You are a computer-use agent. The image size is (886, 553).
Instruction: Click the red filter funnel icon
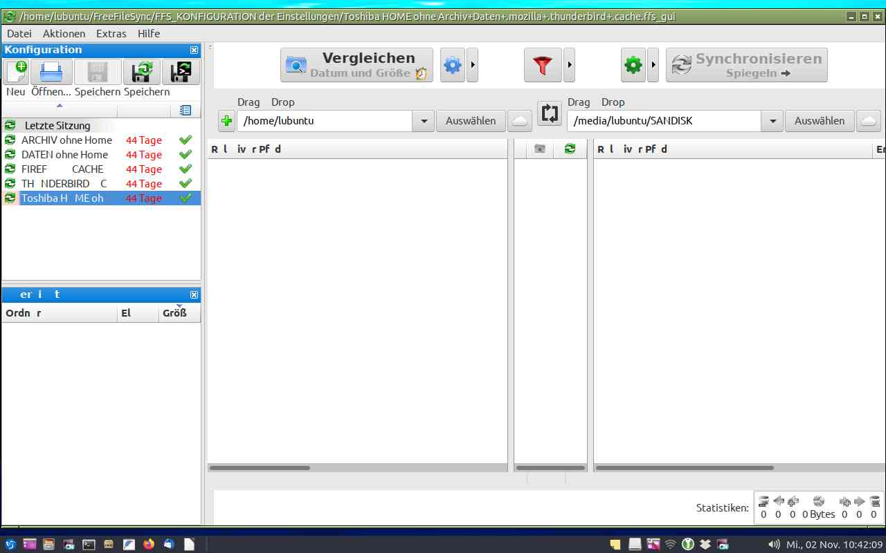click(543, 65)
